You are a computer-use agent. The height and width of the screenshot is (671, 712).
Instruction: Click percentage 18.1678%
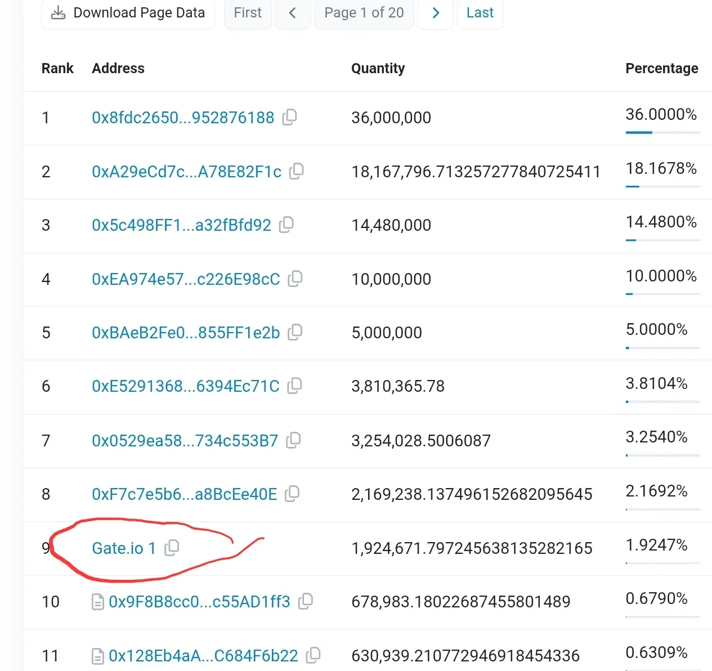click(x=661, y=168)
